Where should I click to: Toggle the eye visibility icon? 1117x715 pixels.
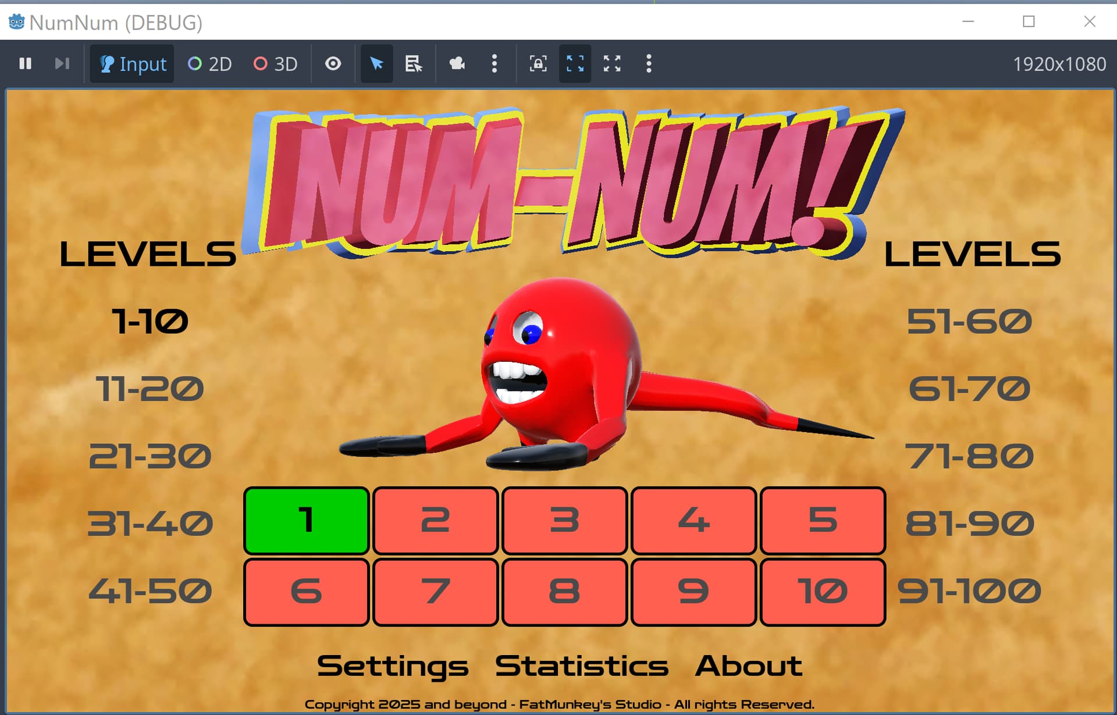click(x=333, y=63)
